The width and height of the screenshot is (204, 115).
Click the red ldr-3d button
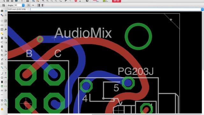tap(116, 1)
